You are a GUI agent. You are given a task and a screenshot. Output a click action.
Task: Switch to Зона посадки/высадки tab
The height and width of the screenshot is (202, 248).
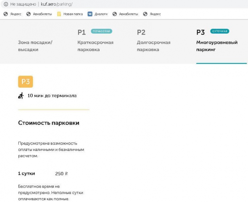click(x=35, y=46)
